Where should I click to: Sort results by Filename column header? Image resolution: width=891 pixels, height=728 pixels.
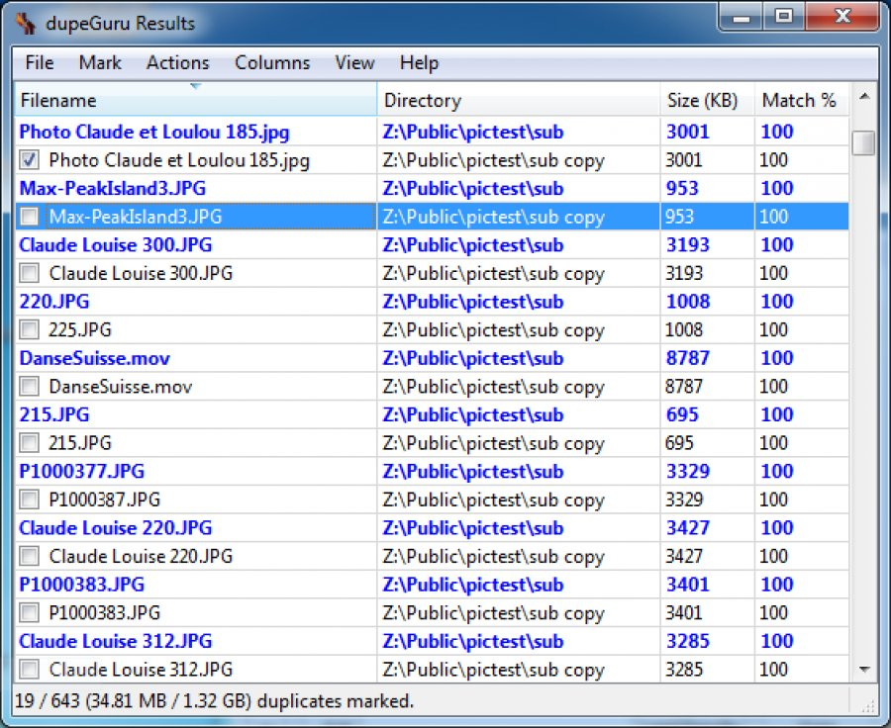196,101
